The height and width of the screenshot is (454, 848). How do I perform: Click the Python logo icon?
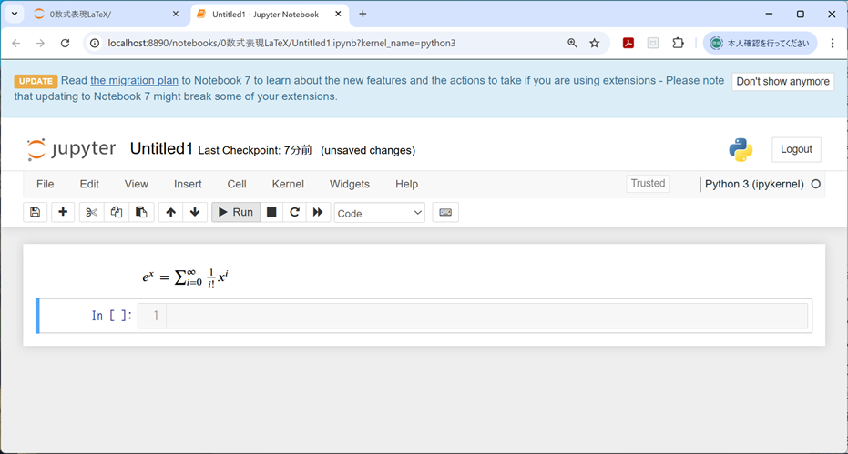(x=741, y=150)
